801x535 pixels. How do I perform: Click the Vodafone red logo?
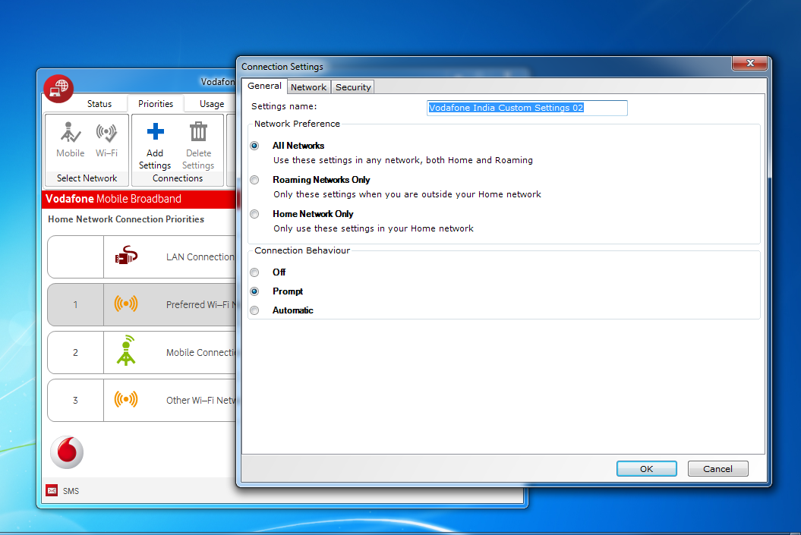tap(67, 452)
